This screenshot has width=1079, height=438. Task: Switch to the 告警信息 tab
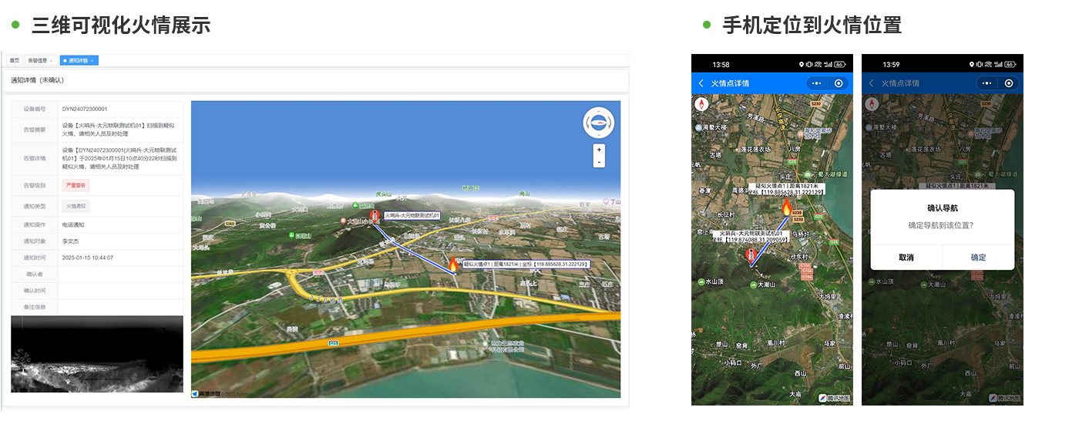tap(37, 60)
